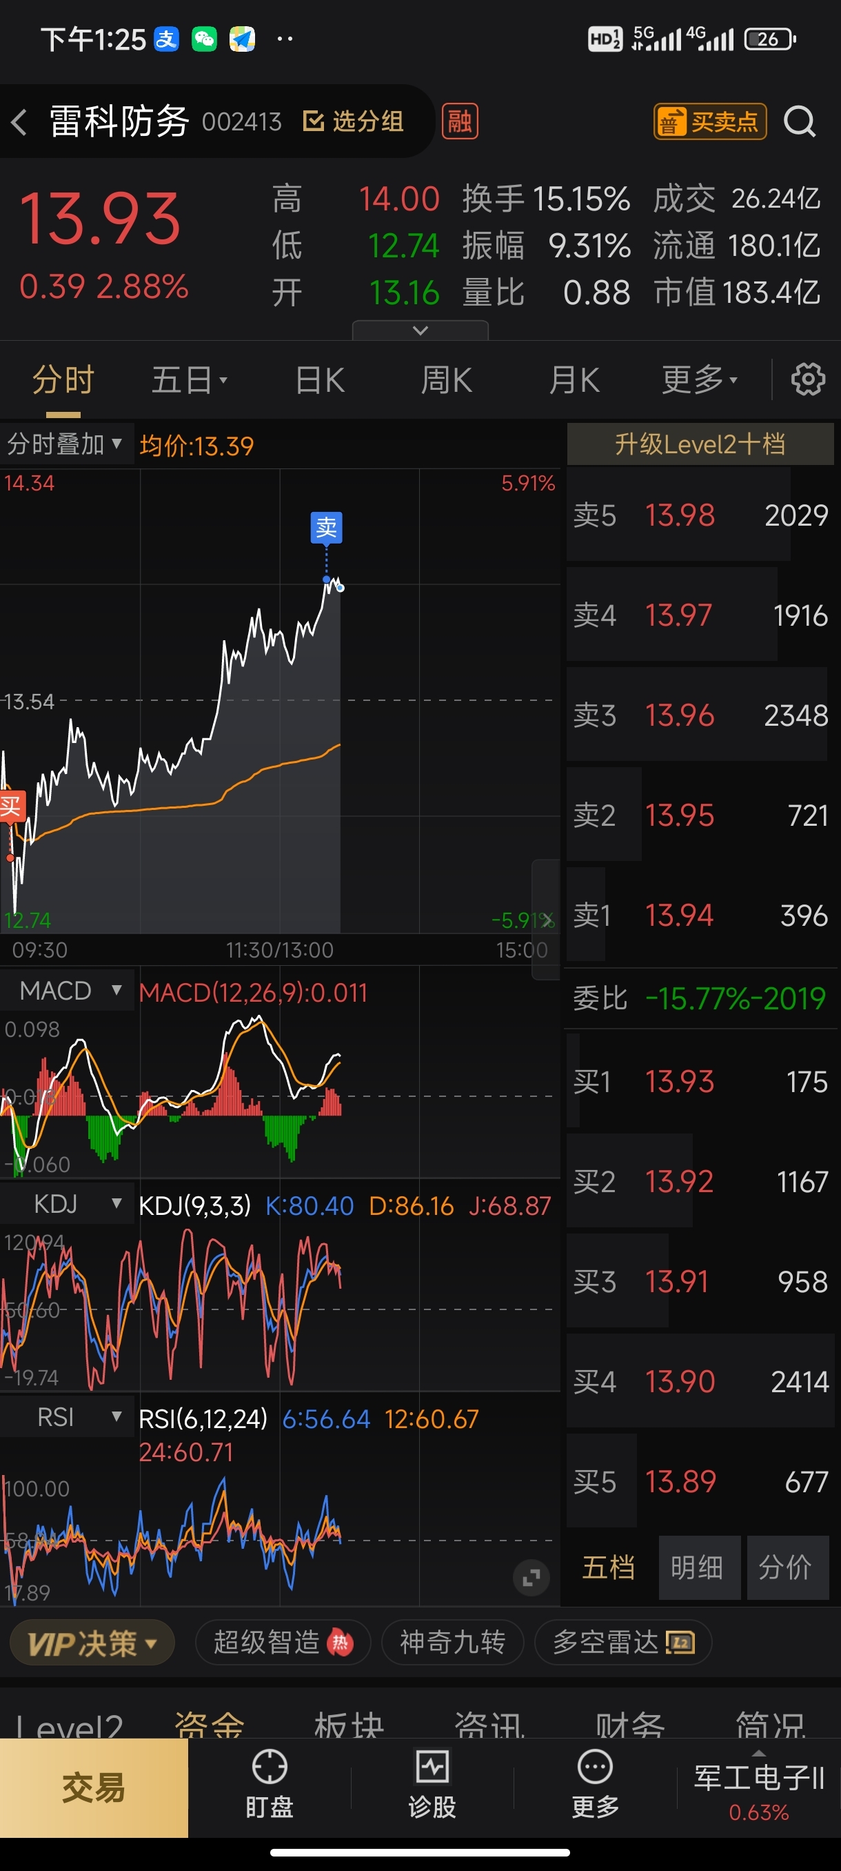Tap Alipay status bar icon
841x1871 pixels.
coord(167,39)
